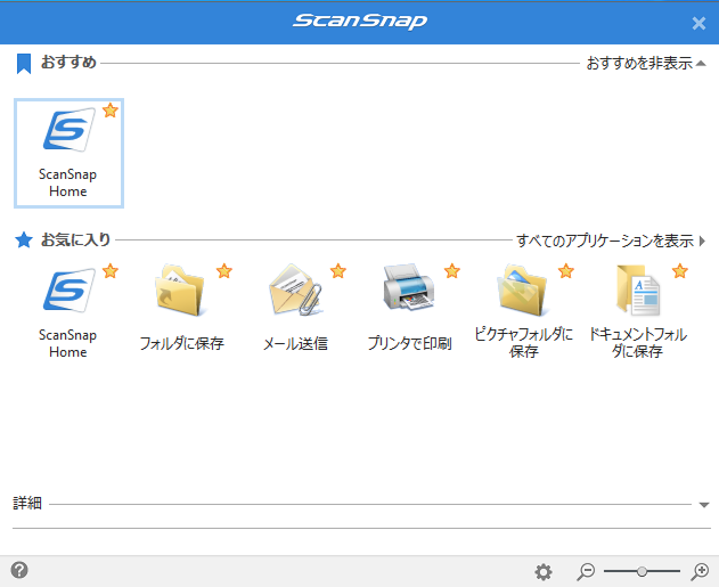The width and height of the screenshot is (719, 587).
Task: Select the フォルダに保存 folder icon
Action: pyautogui.click(x=181, y=291)
